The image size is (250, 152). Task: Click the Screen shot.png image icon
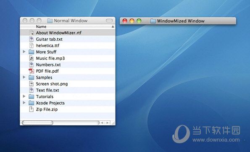[32, 84]
